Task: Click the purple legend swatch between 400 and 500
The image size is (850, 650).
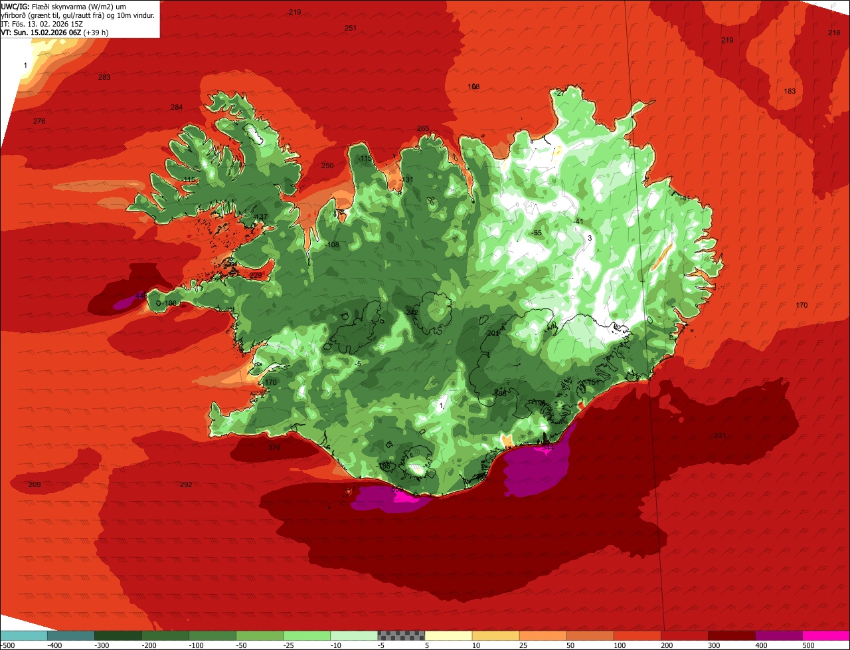Action: tap(778, 635)
